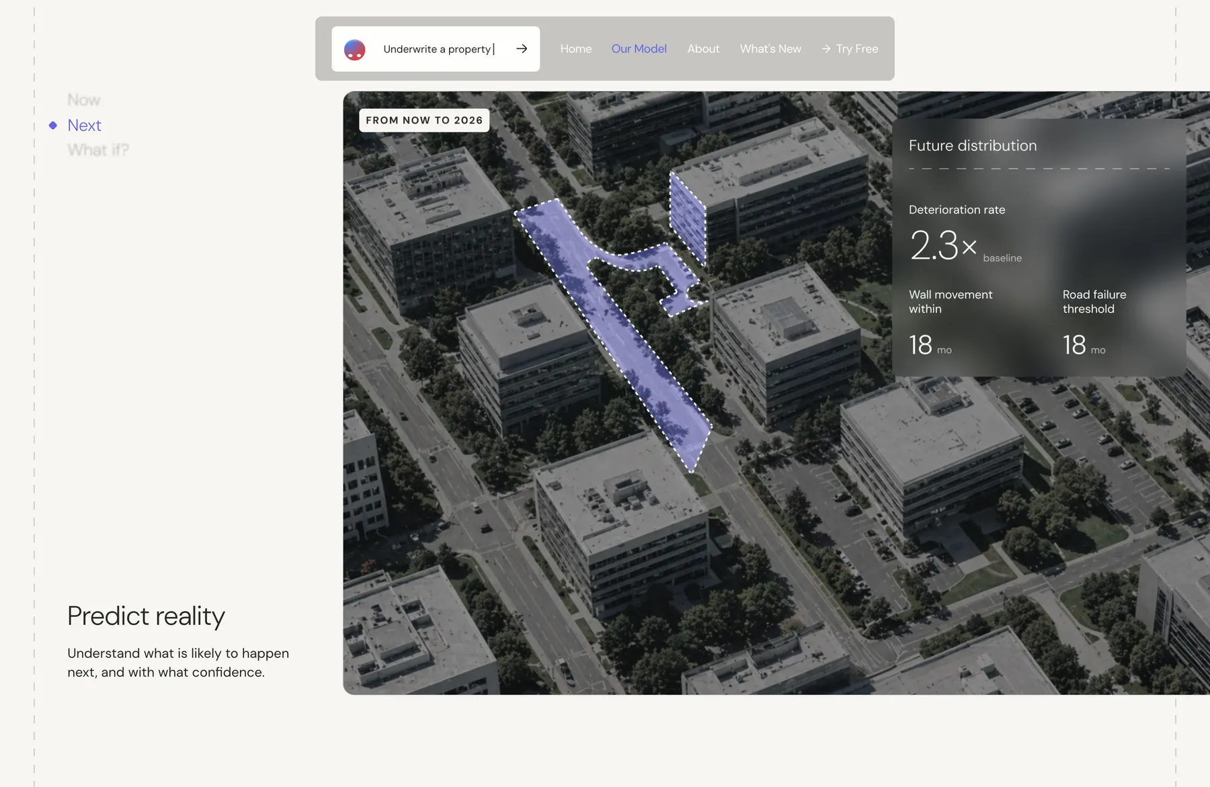
Task: Click the Understand what is likely description text
Action: click(x=178, y=663)
